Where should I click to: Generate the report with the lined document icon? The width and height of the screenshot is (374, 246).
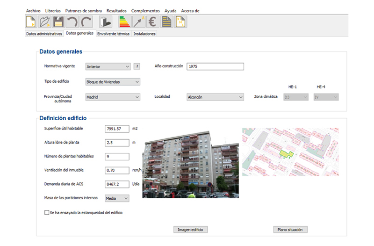166,22
